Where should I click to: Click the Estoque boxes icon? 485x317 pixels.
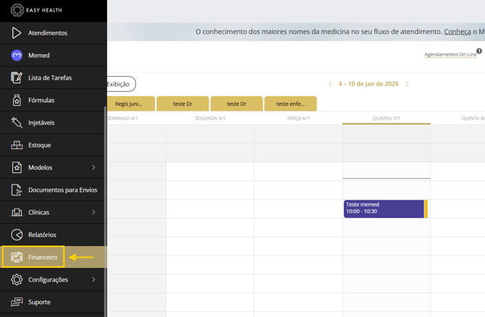(x=17, y=145)
